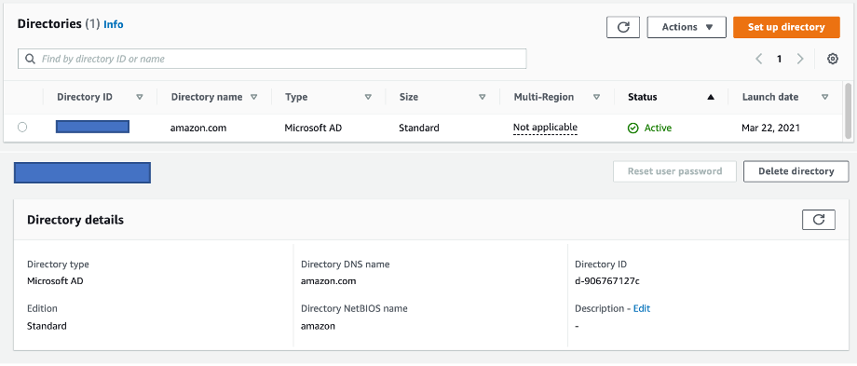Click the Microsoft AD type cell
Viewport: 857px width, 366px height.
click(313, 129)
